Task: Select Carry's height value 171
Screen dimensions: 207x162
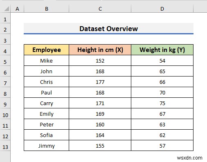Action: [x=100, y=103]
